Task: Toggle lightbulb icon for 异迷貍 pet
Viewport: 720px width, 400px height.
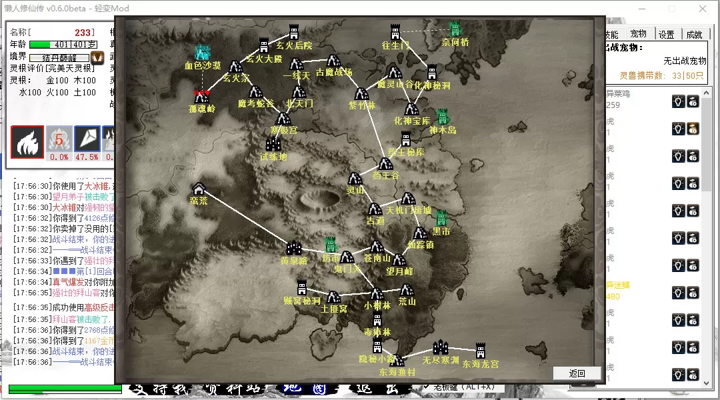Action: 678,293
